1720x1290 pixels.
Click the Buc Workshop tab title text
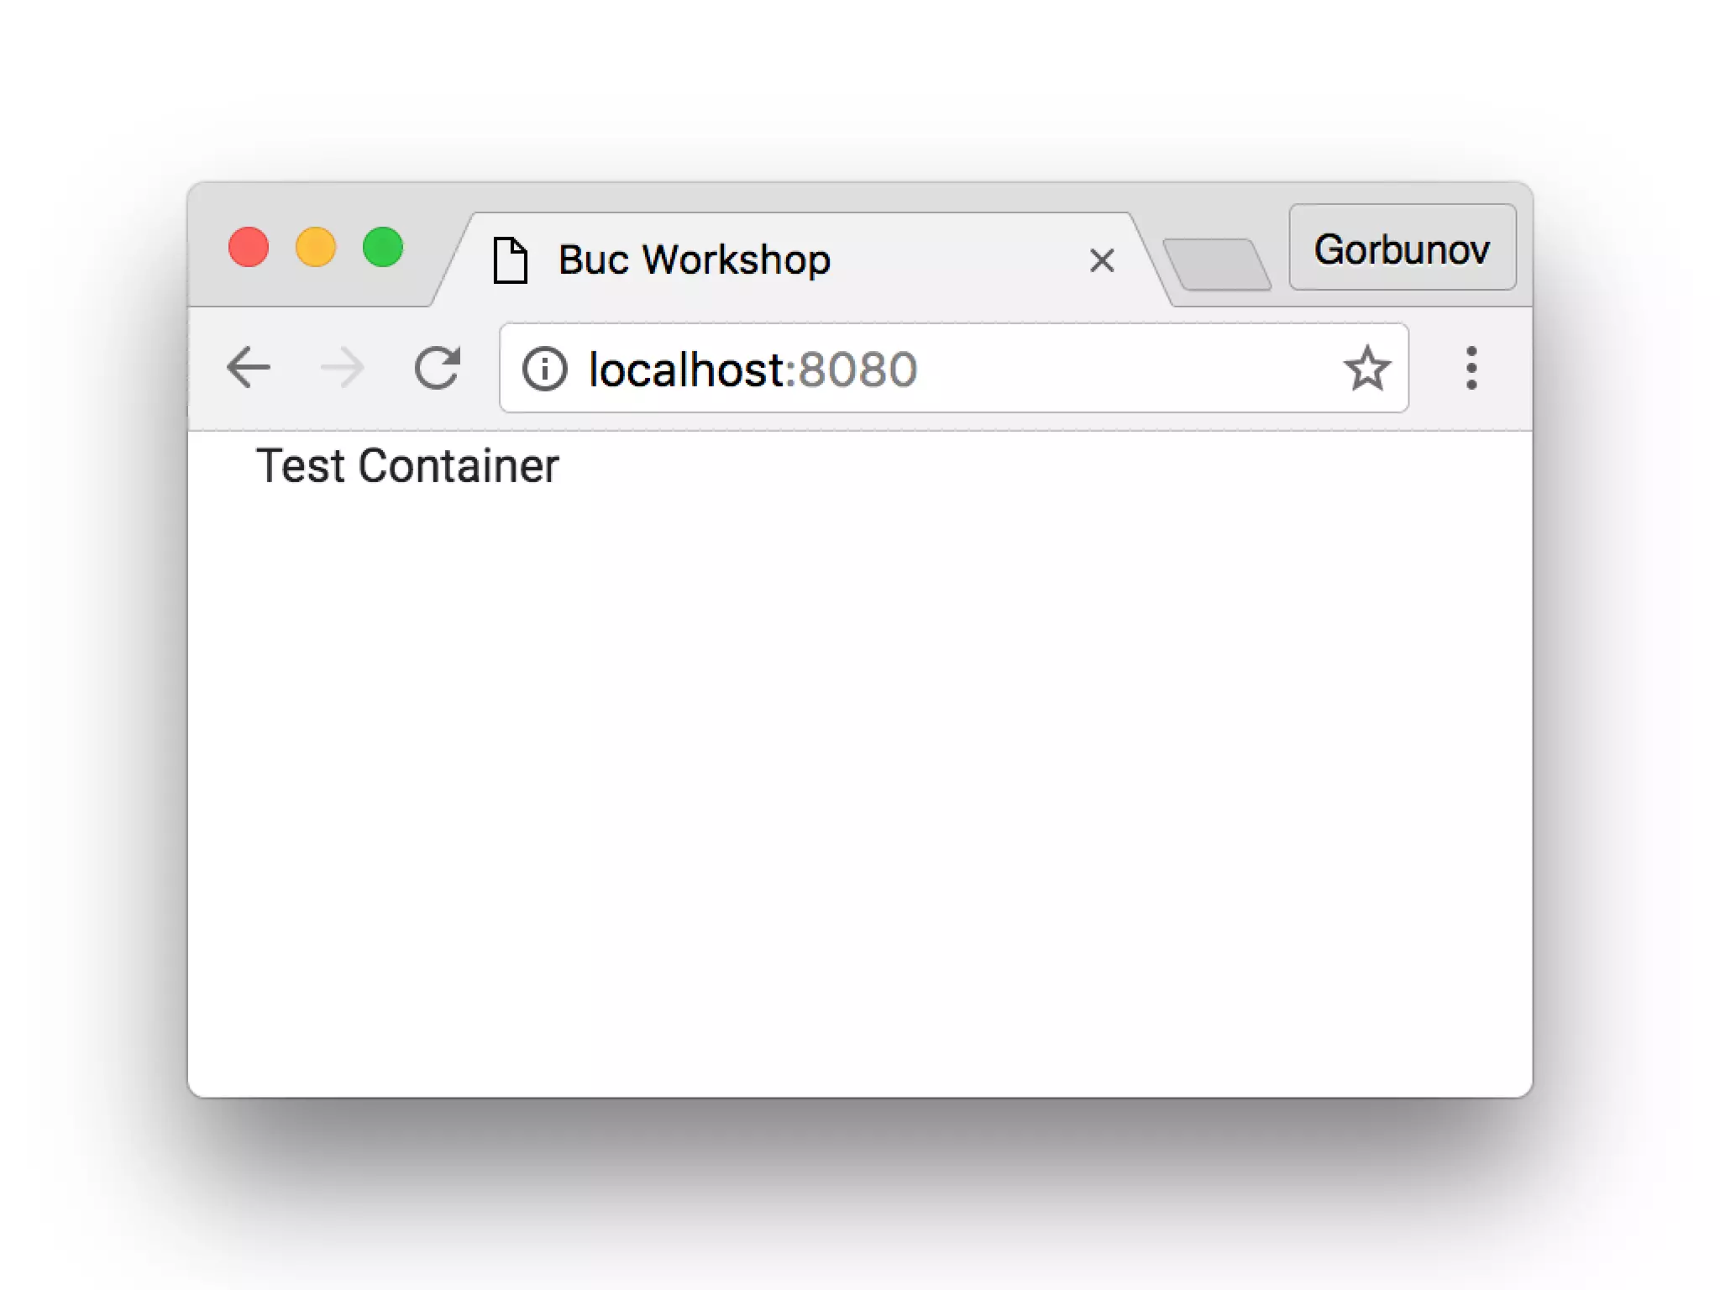(x=694, y=260)
